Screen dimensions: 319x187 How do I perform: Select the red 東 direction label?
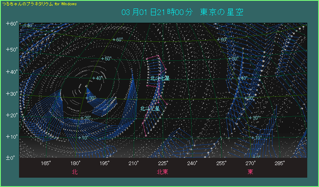pyautogui.click(x=251, y=172)
